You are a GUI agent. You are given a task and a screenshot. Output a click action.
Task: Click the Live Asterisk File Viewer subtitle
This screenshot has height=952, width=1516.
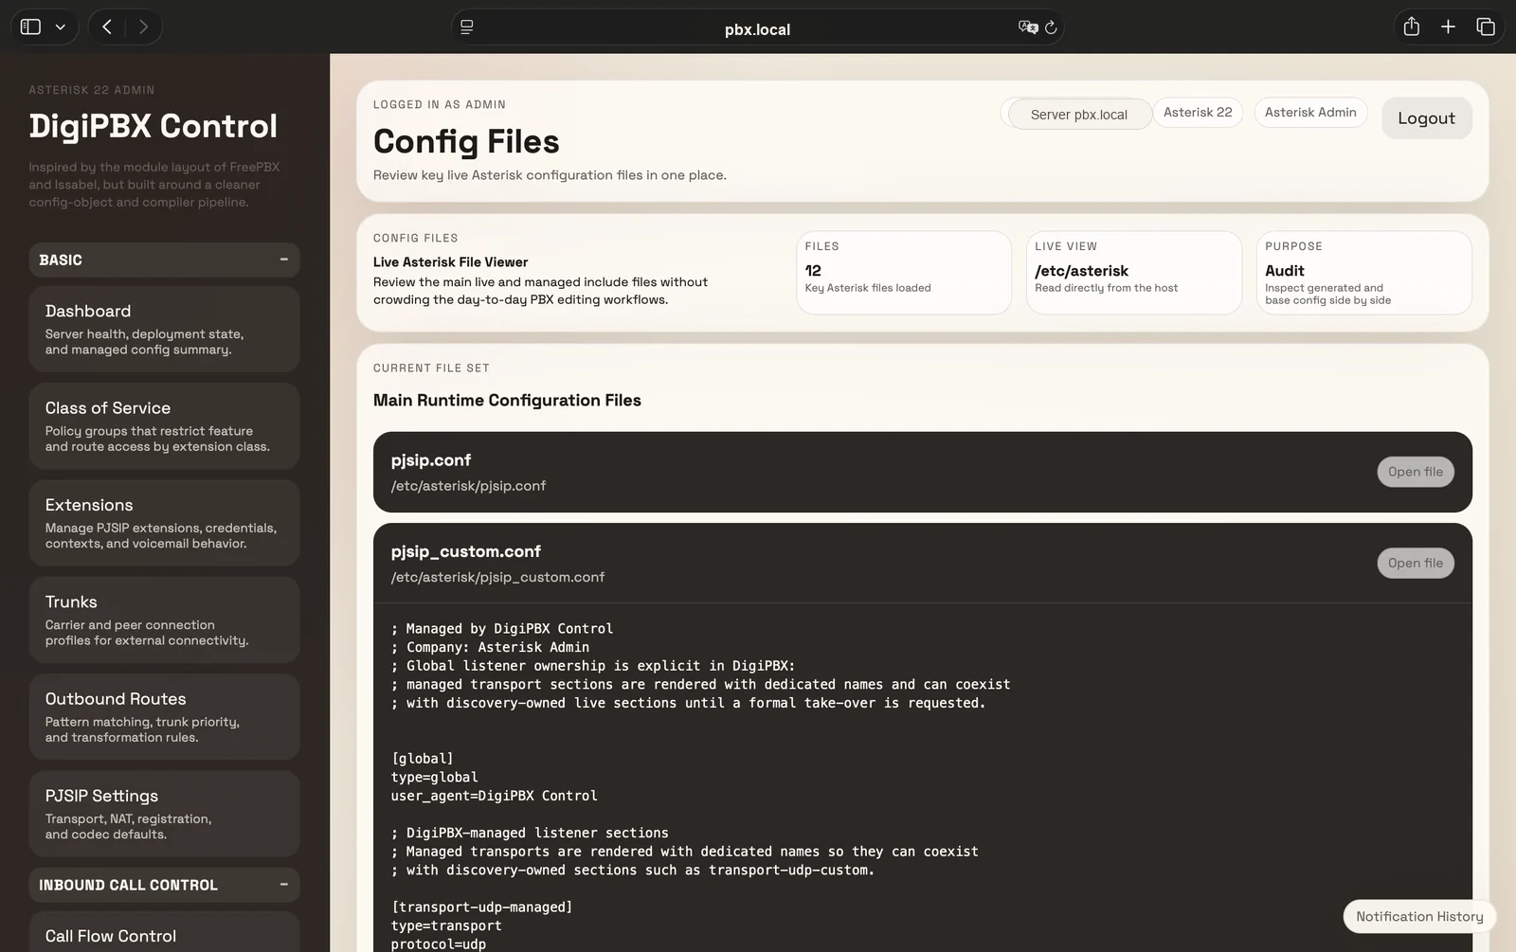tap(450, 262)
